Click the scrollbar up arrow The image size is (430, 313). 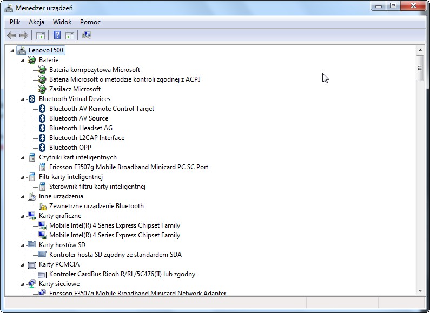pos(420,50)
